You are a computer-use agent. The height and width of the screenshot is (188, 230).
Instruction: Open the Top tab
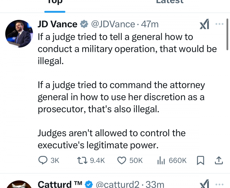point(55,3)
